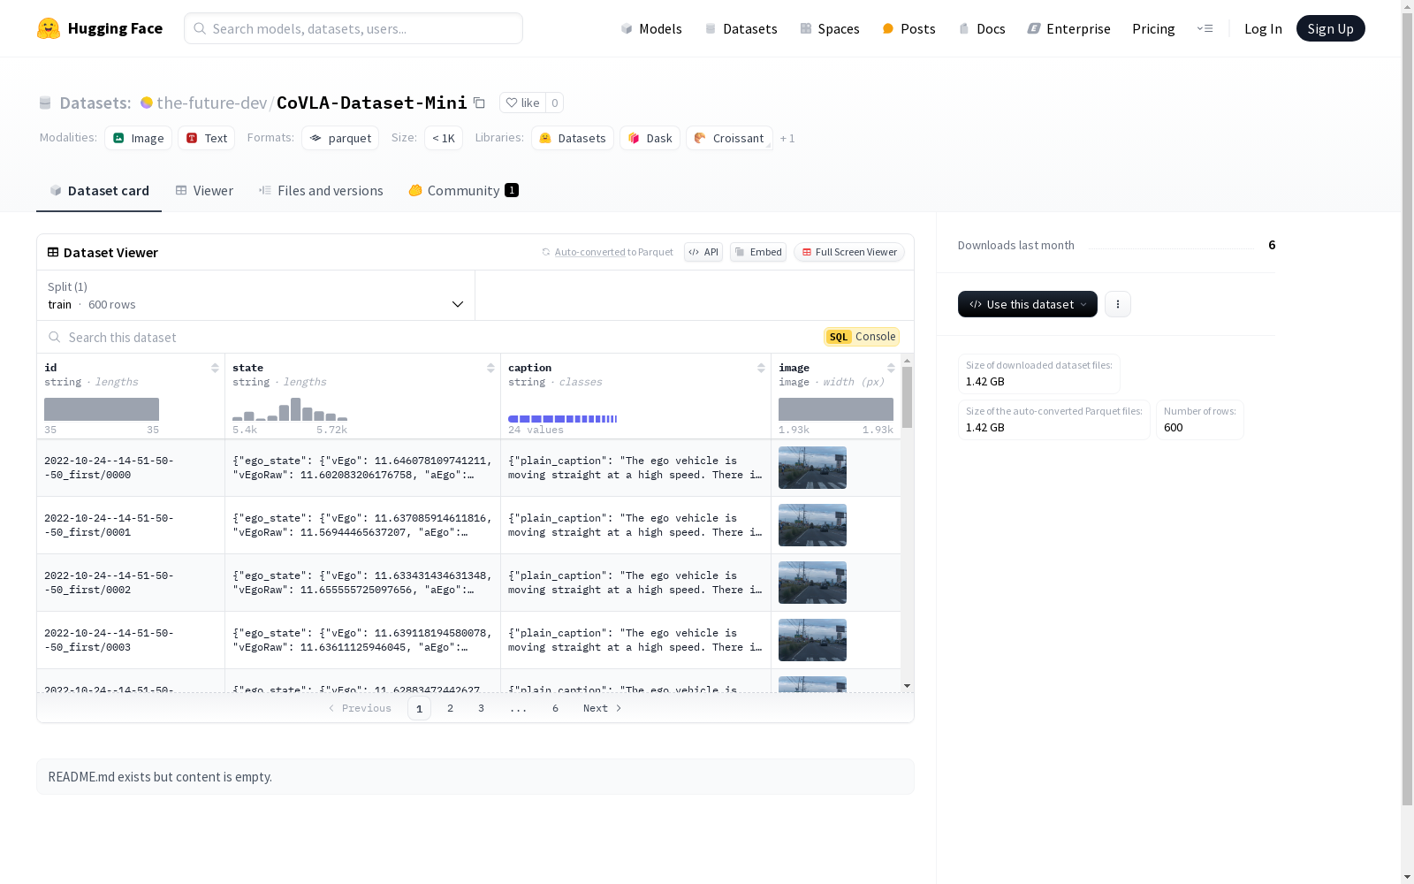Filter by Text modality tag
Viewport: 1414px width, 884px height.
206,138
